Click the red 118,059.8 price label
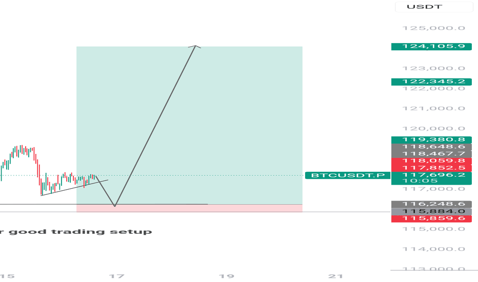Screen dimensions: 478x282 tap(431, 161)
